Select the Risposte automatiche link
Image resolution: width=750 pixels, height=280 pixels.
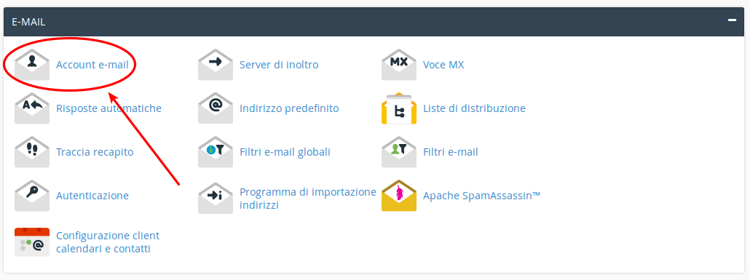tap(108, 108)
